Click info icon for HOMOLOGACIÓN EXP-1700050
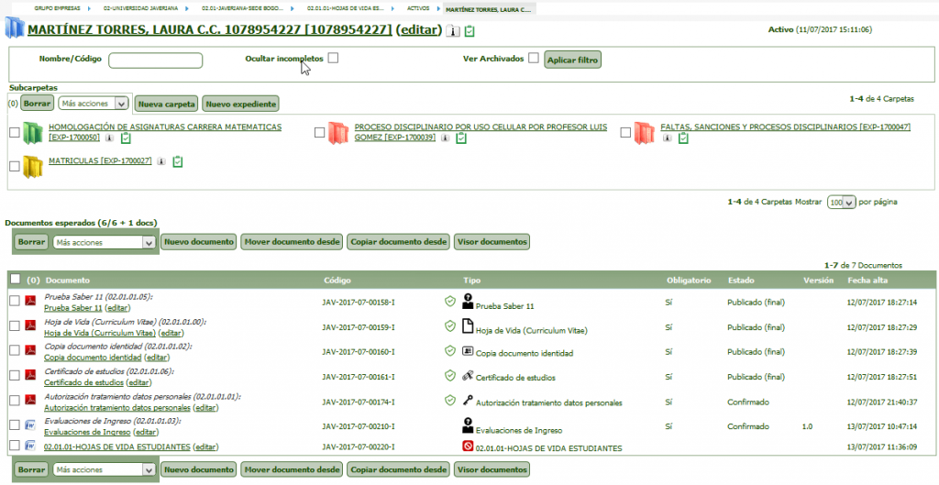 tap(109, 138)
